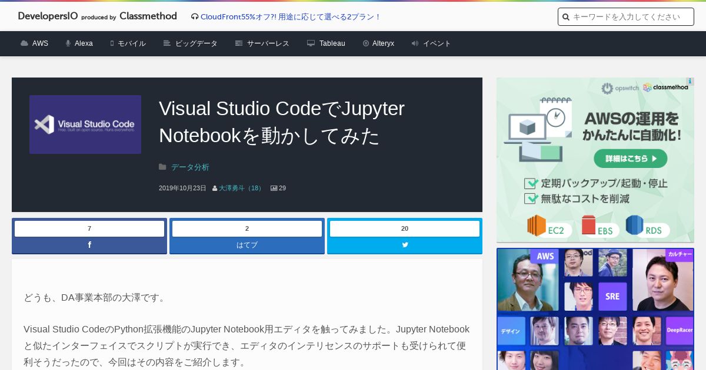Open the データ分析 category link
706x370 pixels.
point(190,167)
